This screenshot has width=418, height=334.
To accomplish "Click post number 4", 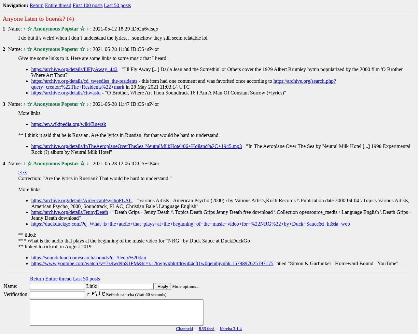I will pos(4,164).
